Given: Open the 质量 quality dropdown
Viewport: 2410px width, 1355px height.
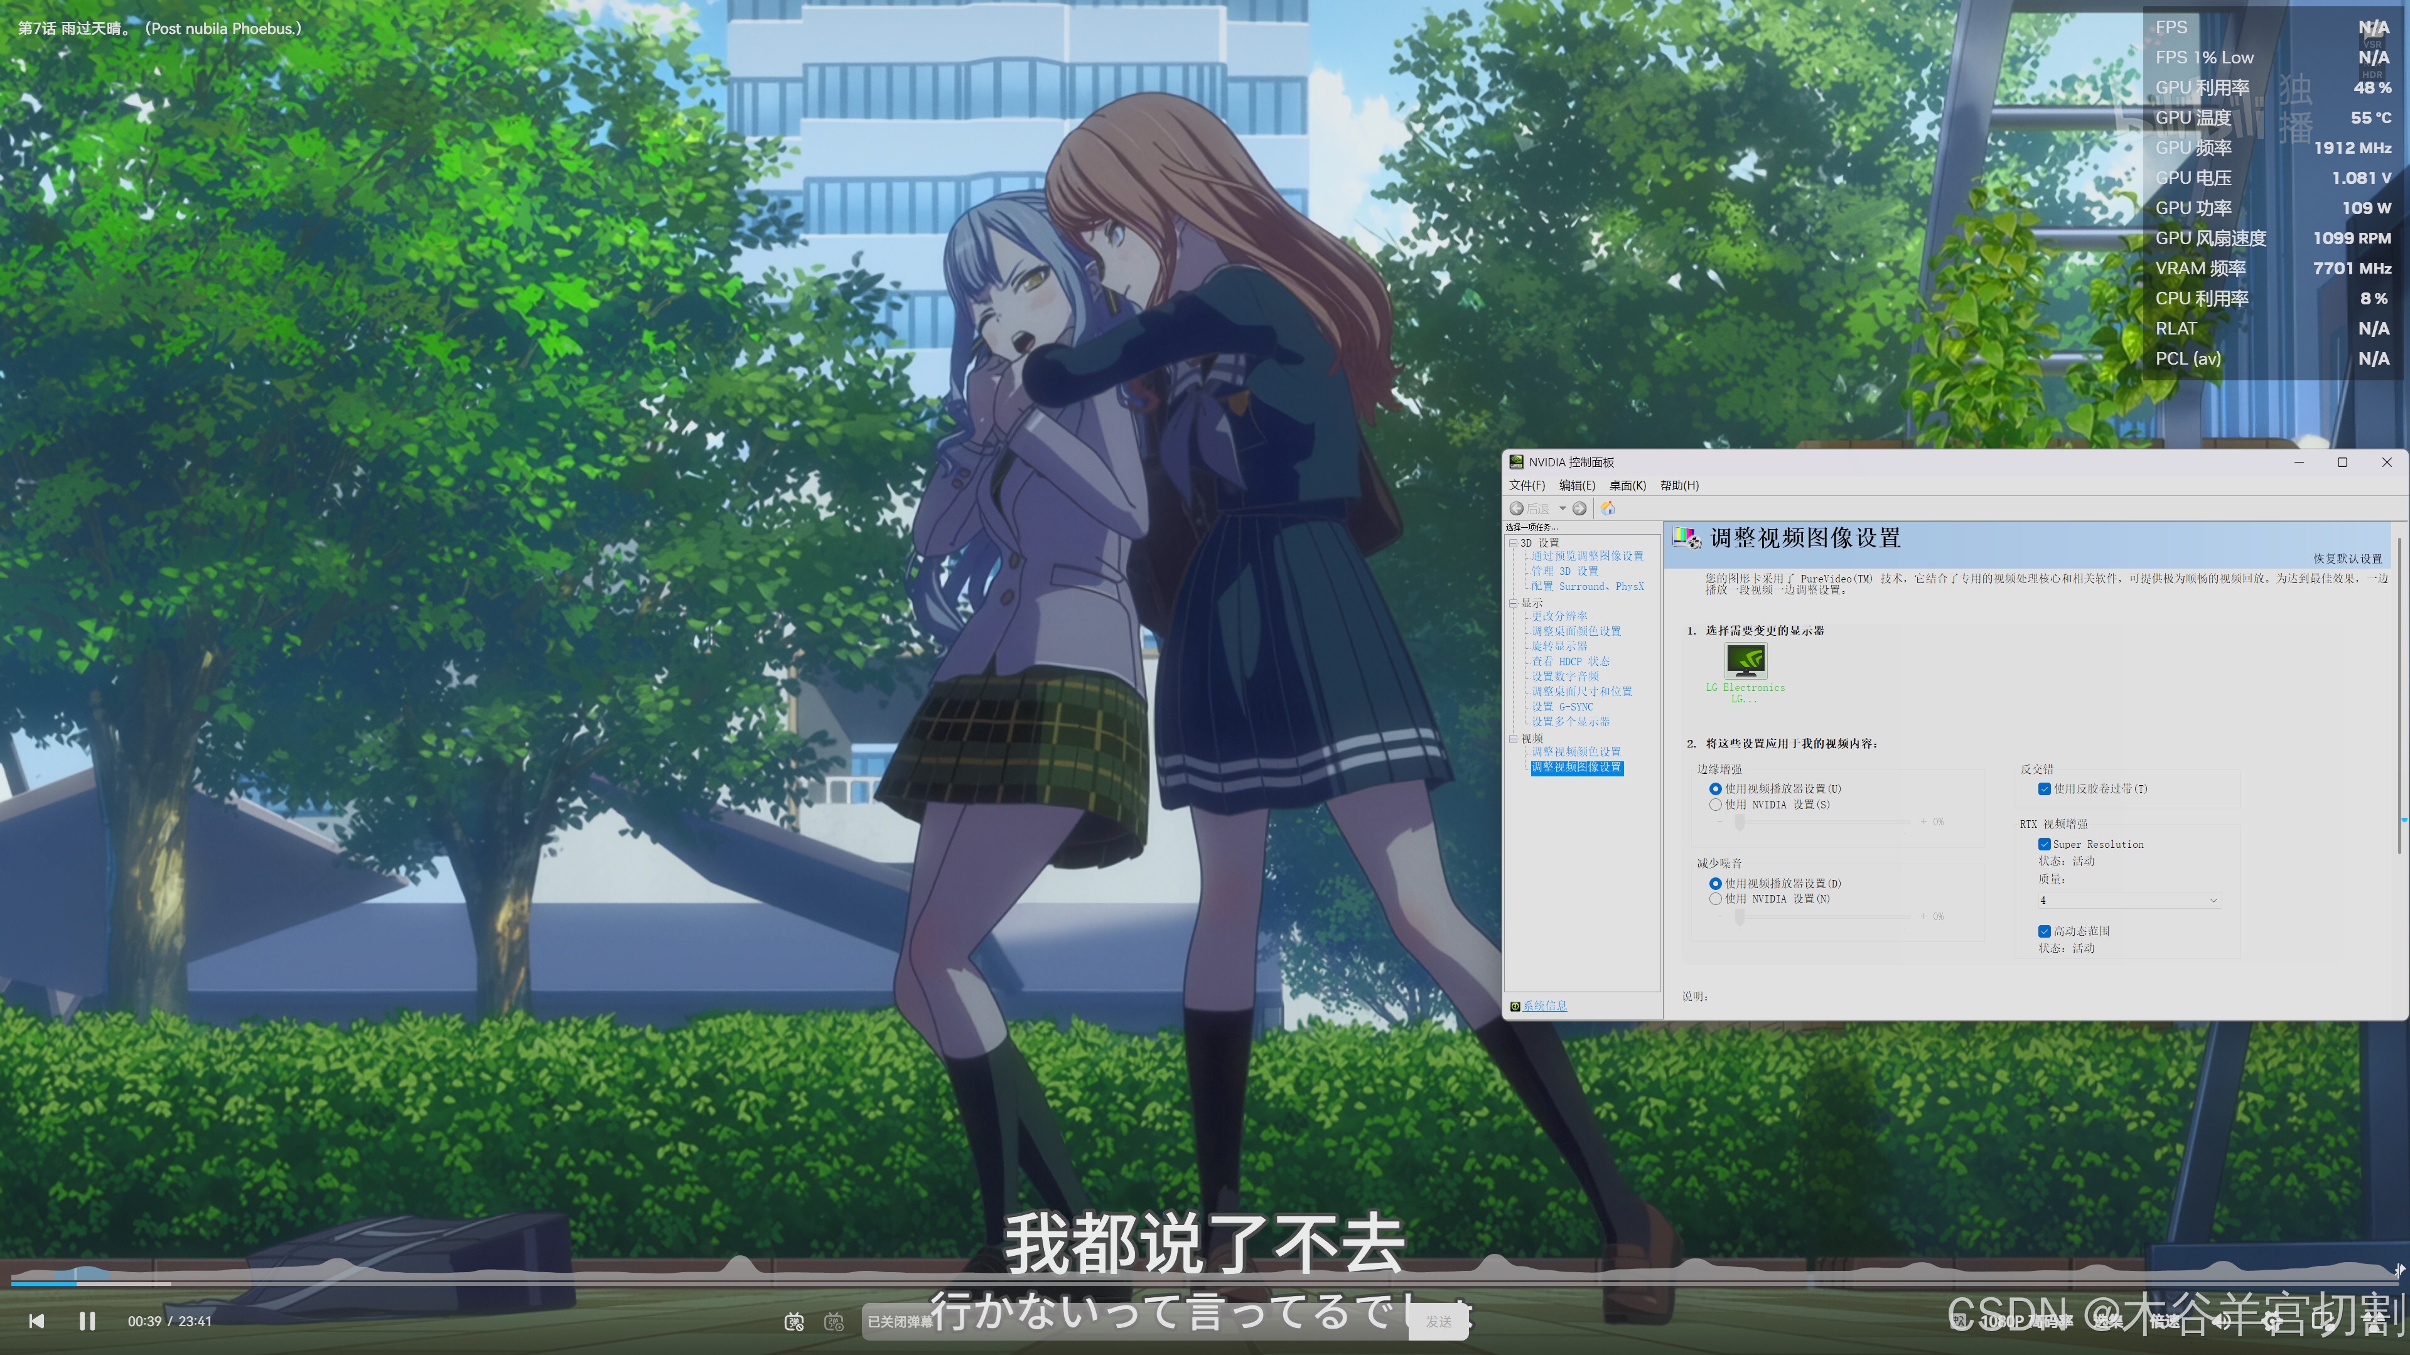Looking at the screenshot, I should (x=2129, y=899).
